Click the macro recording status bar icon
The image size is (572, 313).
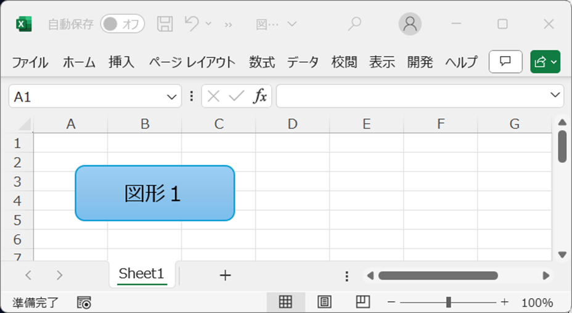pyautogui.click(x=84, y=303)
